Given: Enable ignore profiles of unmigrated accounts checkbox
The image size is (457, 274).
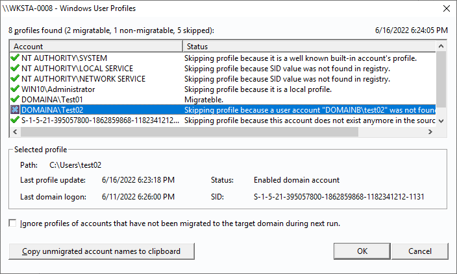Looking at the screenshot, I should (12, 223).
